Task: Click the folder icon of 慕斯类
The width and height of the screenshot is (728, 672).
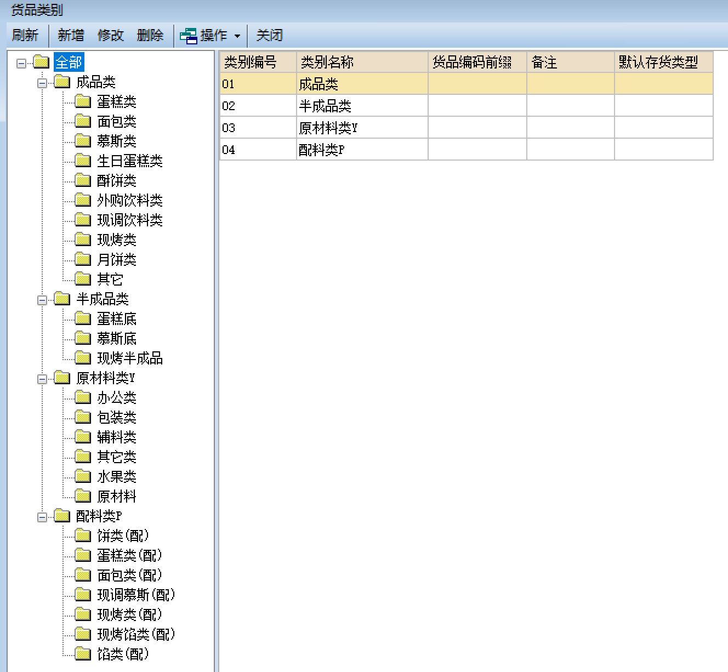Action: click(x=83, y=141)
